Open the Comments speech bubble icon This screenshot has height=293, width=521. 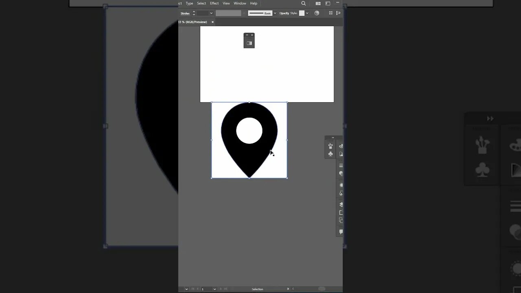tap(341, 232)
